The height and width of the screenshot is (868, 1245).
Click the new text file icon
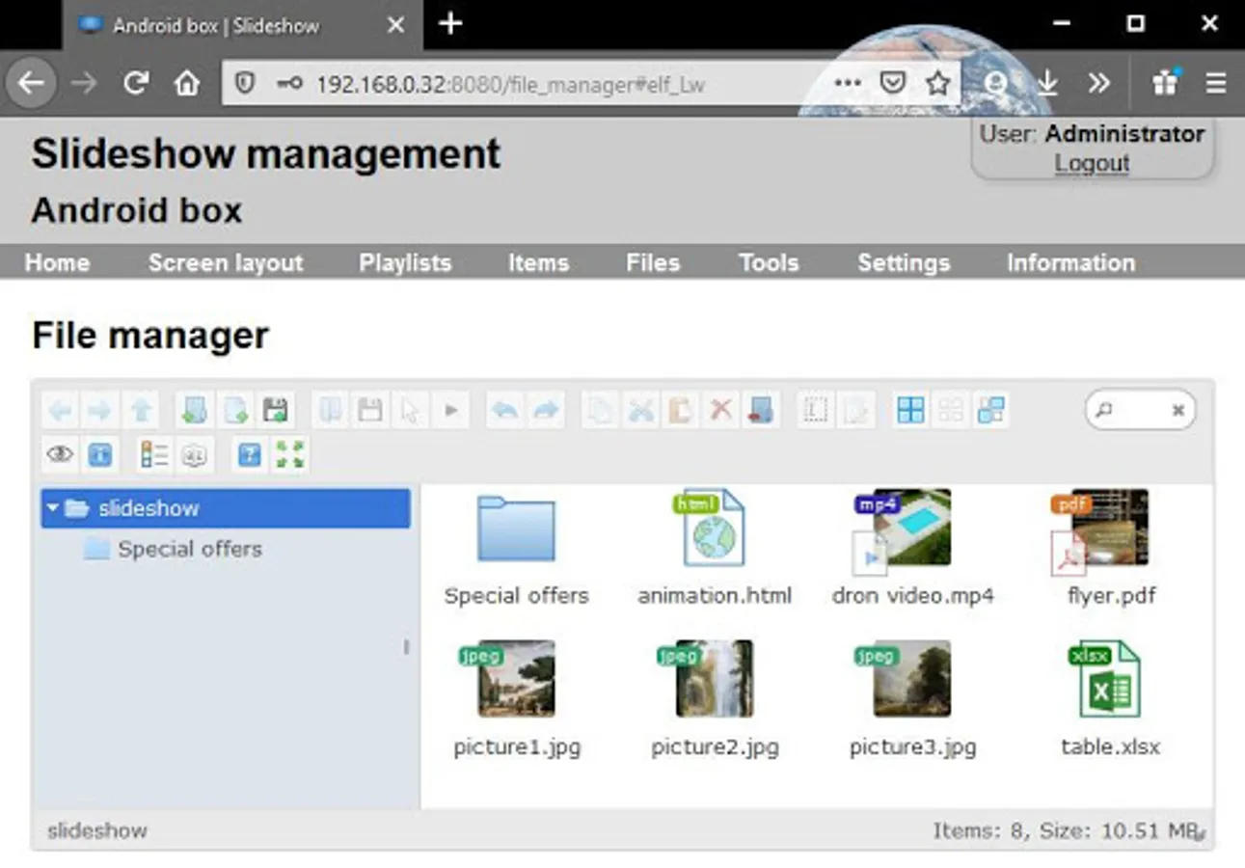point(235,411)
